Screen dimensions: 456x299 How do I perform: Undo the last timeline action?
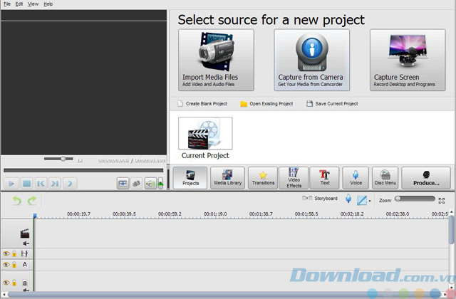pos(17,201)
